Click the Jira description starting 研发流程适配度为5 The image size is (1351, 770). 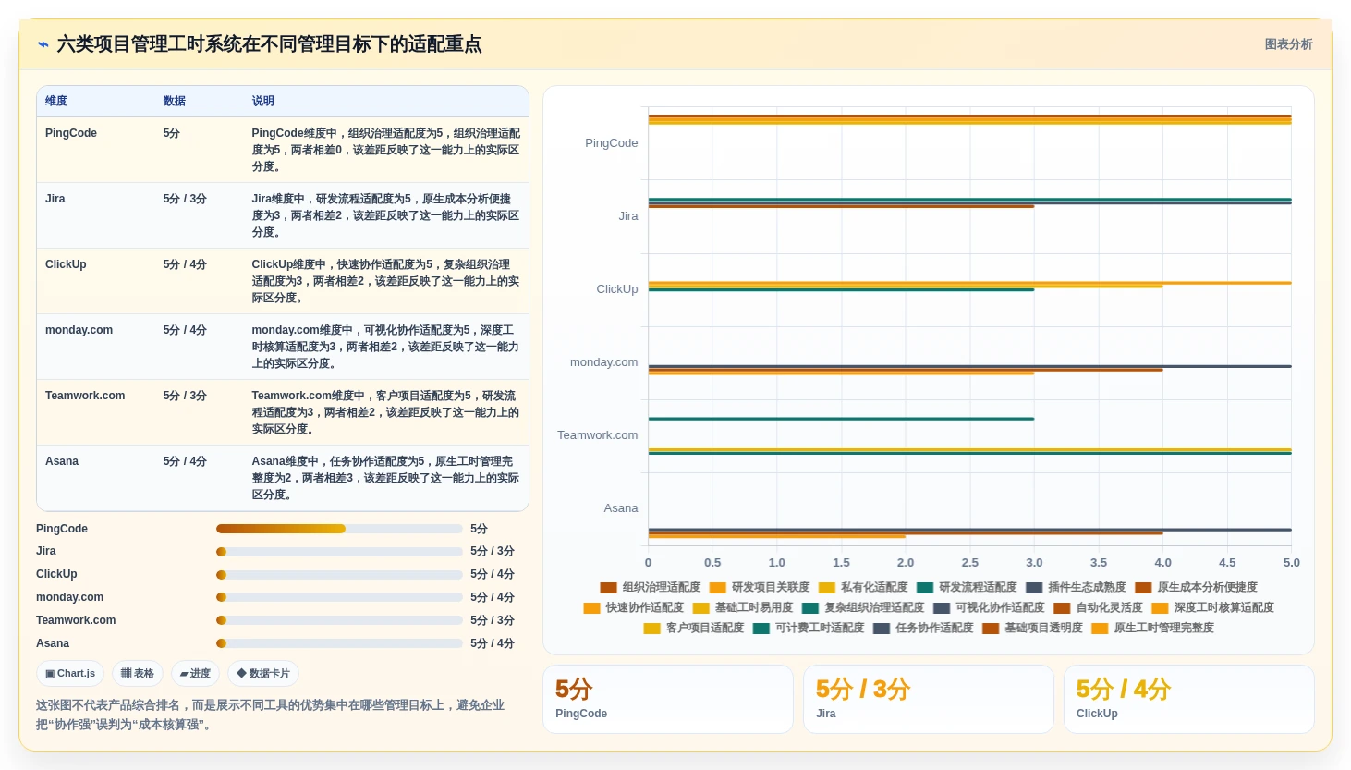385,215
